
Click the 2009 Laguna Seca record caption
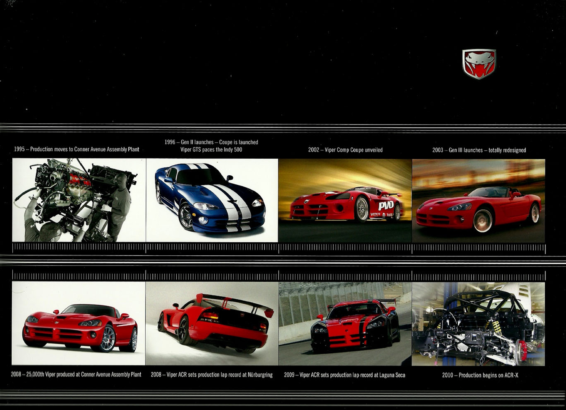pos(345,375)
